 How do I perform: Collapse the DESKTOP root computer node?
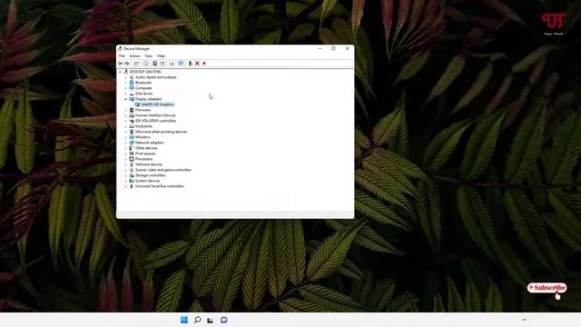pos(120,72)
